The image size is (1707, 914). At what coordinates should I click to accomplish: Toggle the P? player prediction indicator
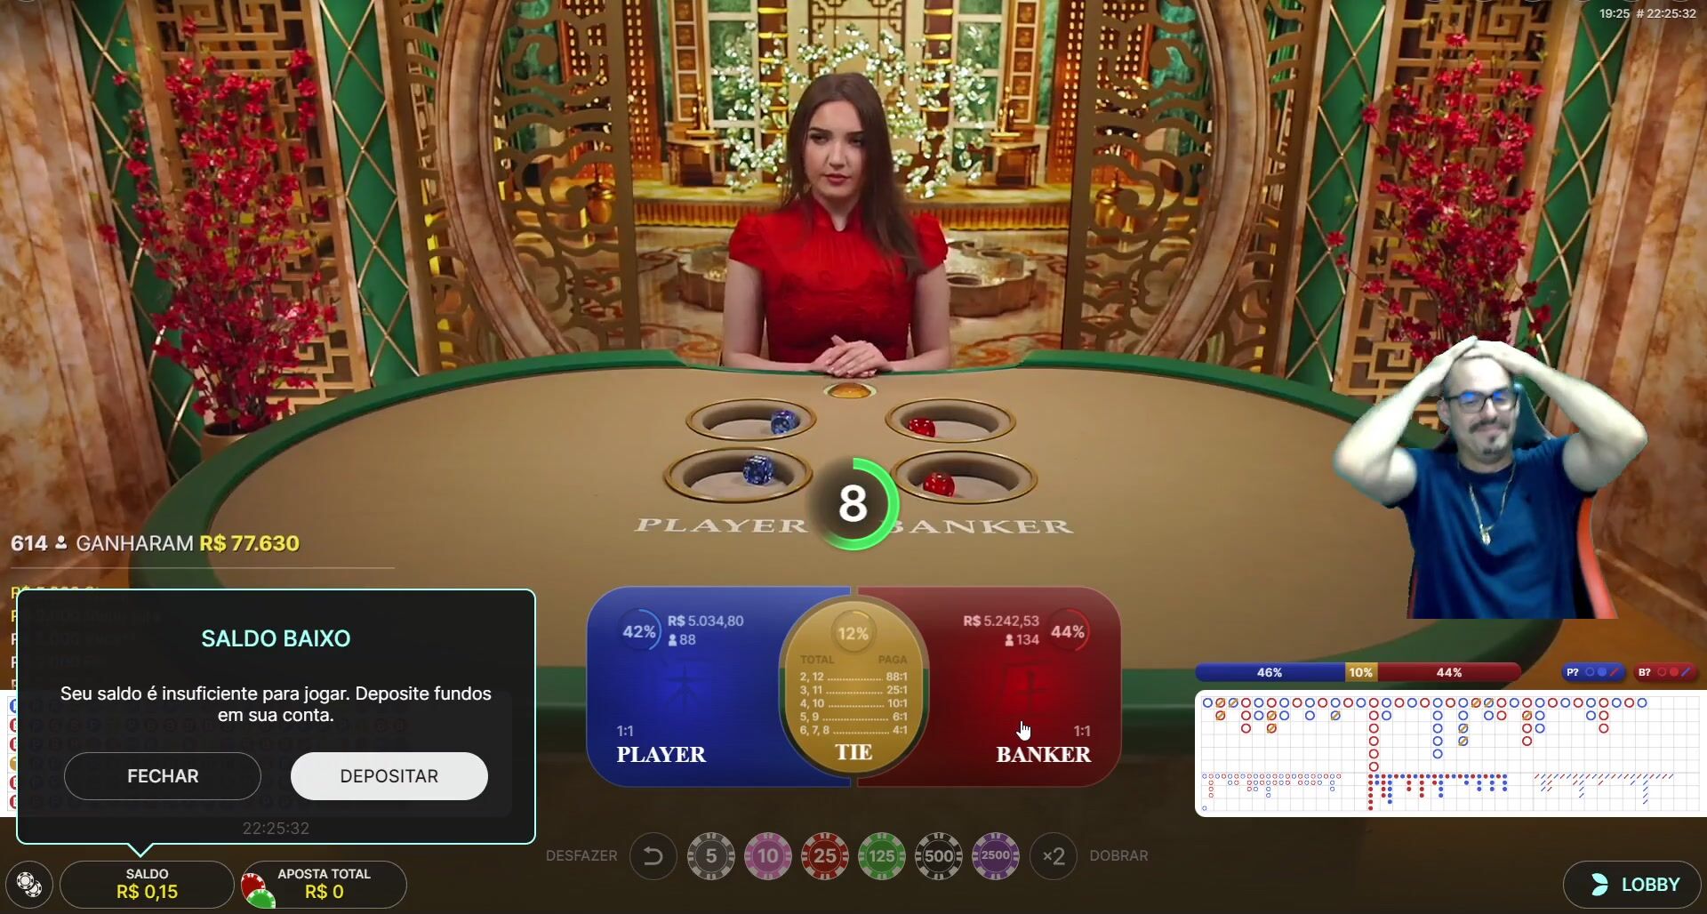[x=1592, y=672]
